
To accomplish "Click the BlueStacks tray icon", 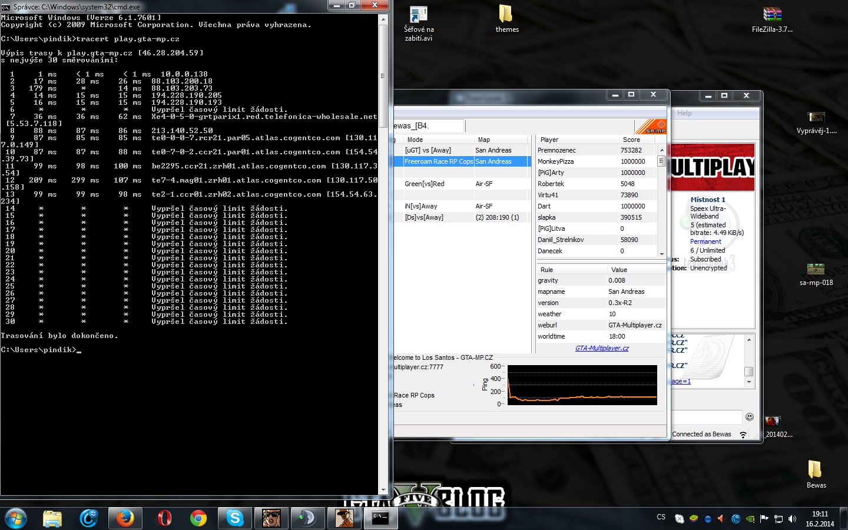I will pyautogui.click(x=694, y=519).
